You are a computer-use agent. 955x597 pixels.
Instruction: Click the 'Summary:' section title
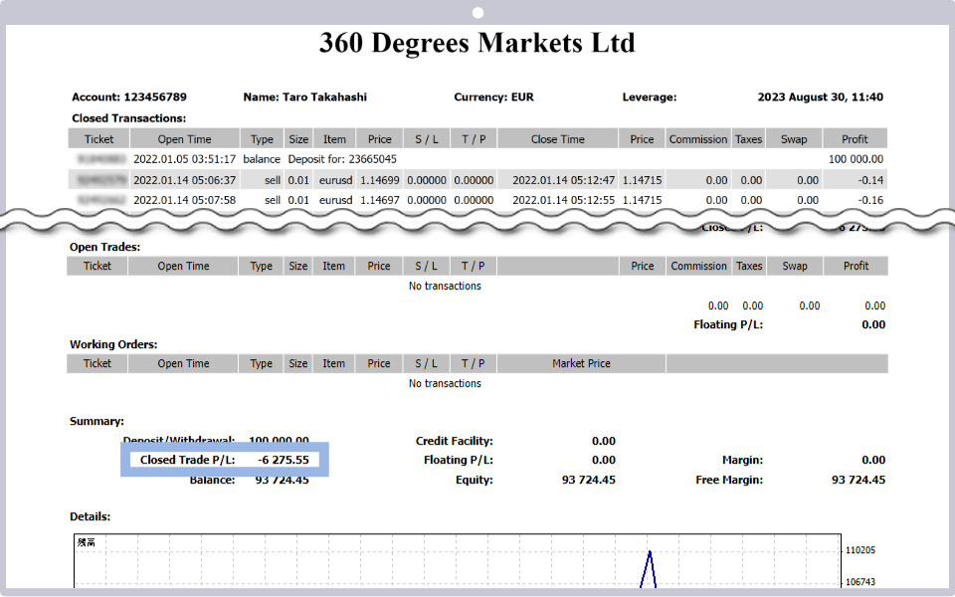point(96,421)
